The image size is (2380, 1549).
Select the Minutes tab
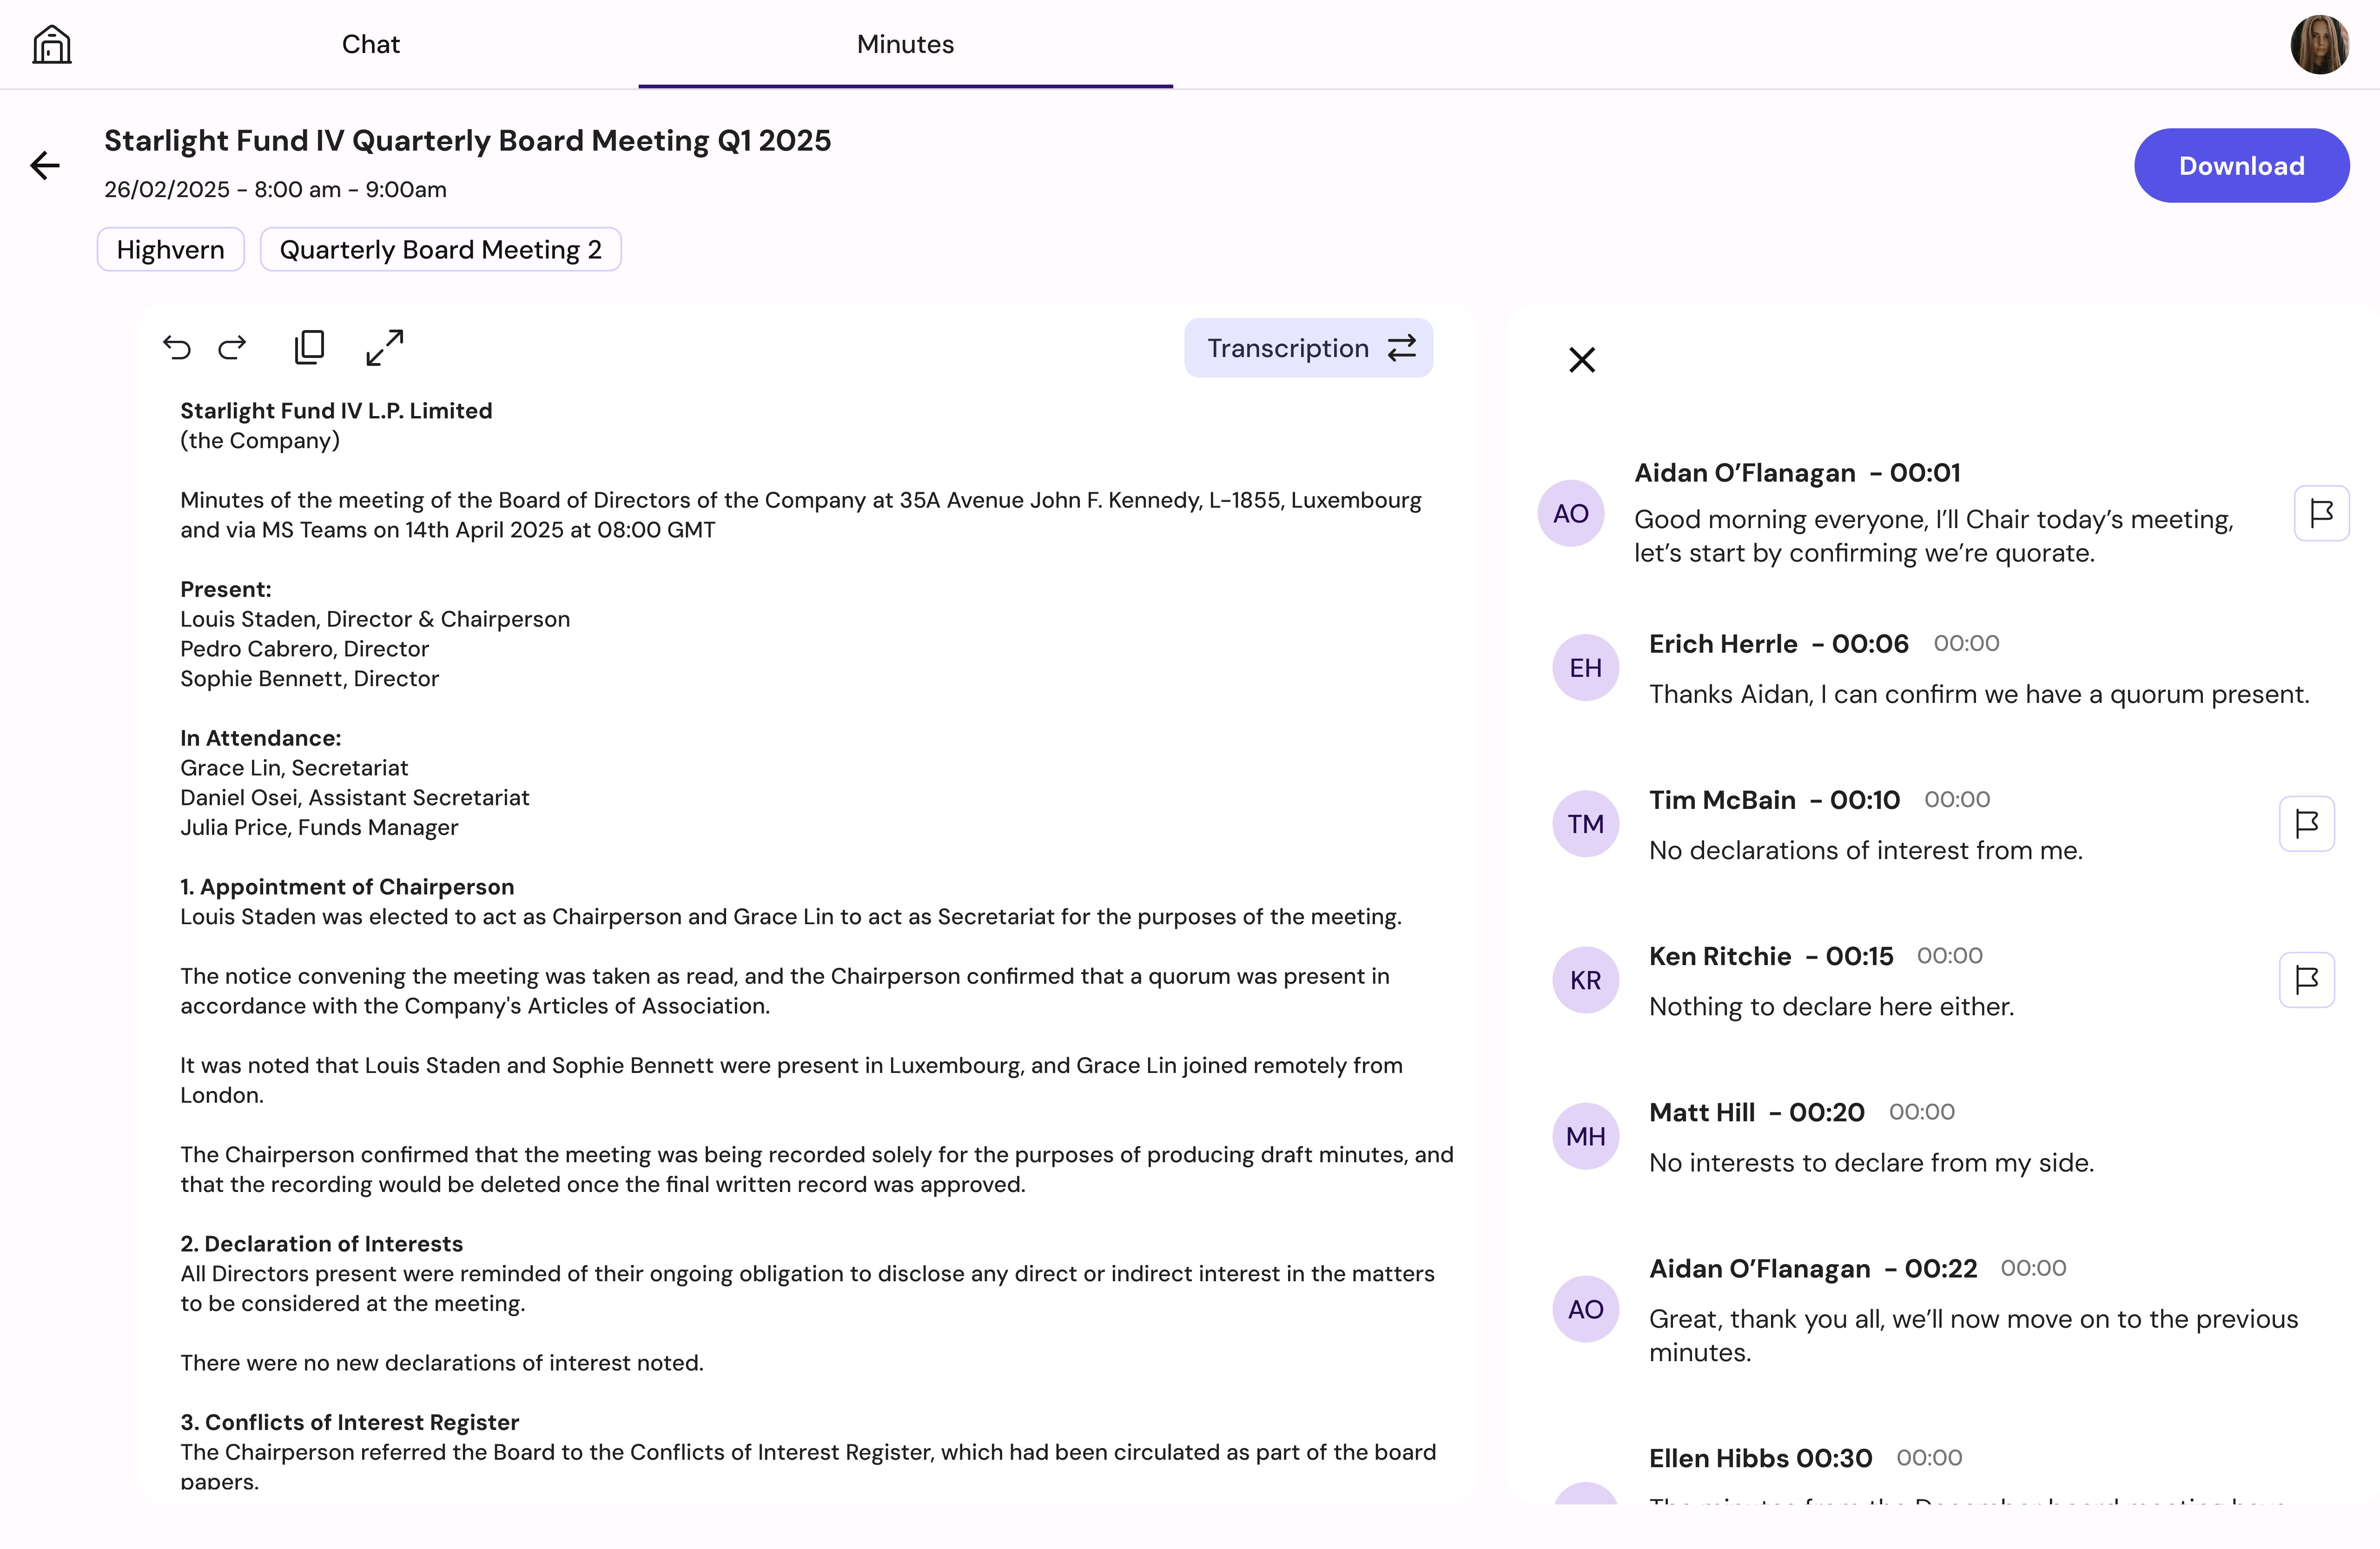[905, 44]
